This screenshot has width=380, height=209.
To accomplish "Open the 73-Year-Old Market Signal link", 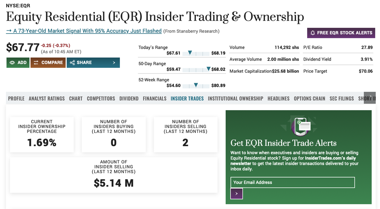I will [x=84, y=31].
